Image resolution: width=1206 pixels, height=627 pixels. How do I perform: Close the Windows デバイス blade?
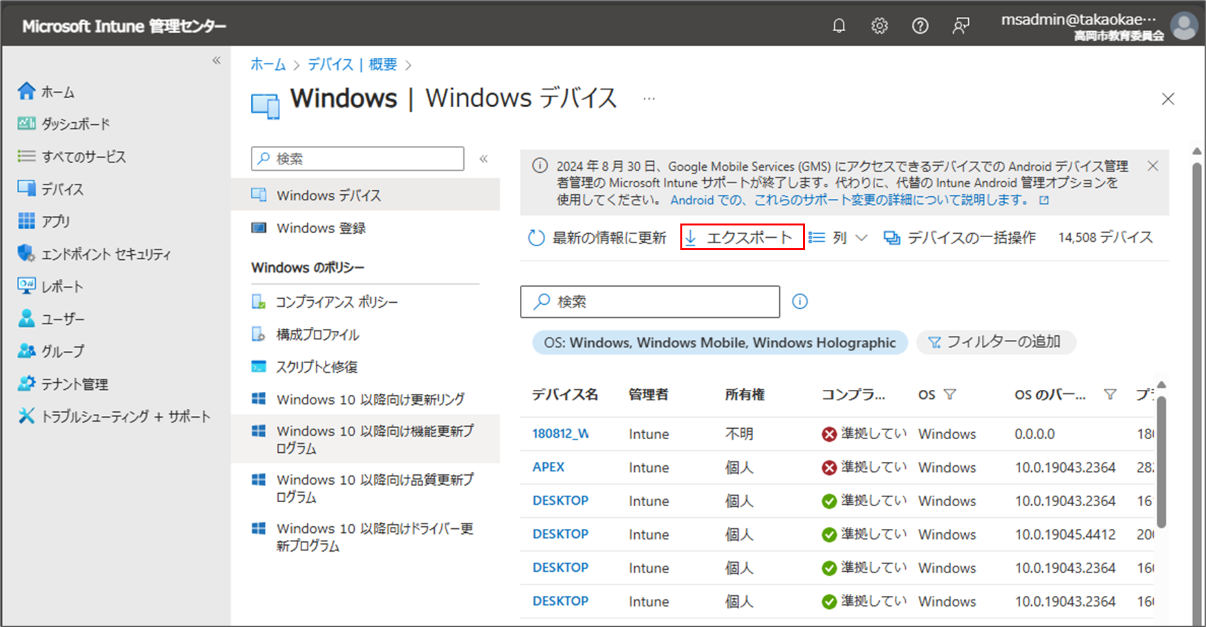coord(1168,99)
